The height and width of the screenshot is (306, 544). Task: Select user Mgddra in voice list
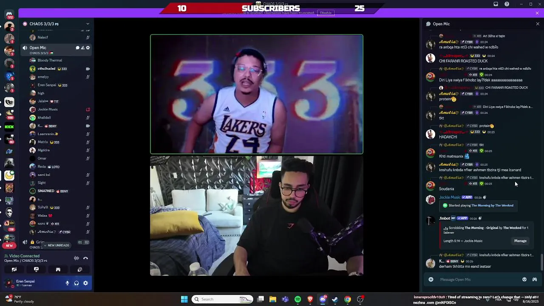coord(59,150)
